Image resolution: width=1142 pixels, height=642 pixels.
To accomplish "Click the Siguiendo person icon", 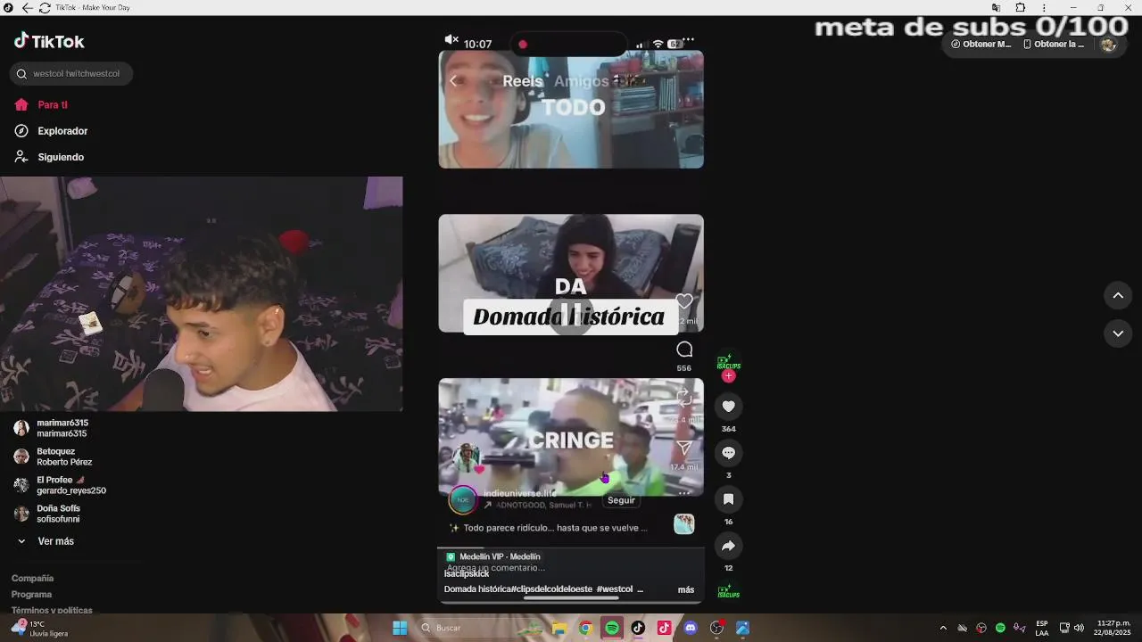I will point(21,157).
